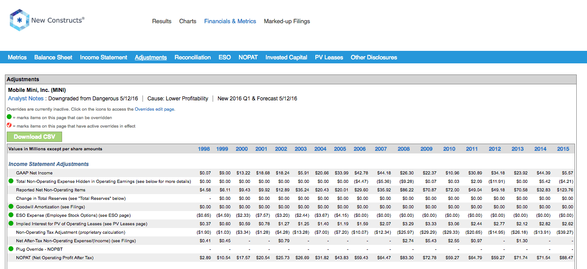Click the GAAP Net Income row label
This screenshot has width=587, height=269.
coord(34,173)
